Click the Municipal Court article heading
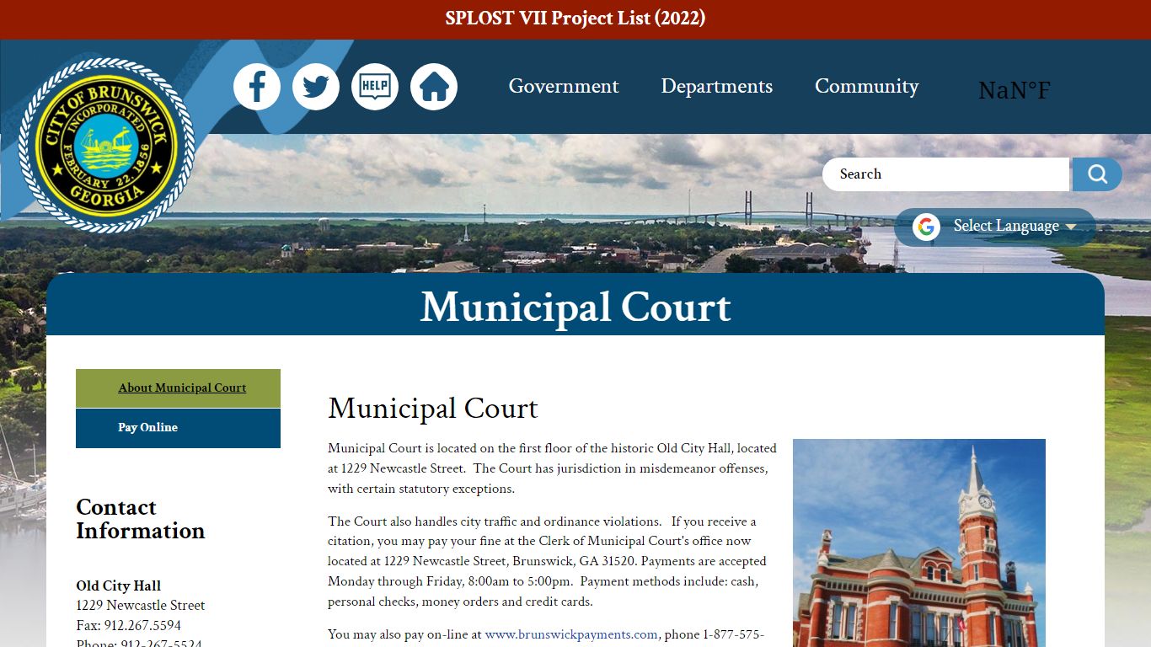 point(432,409)
